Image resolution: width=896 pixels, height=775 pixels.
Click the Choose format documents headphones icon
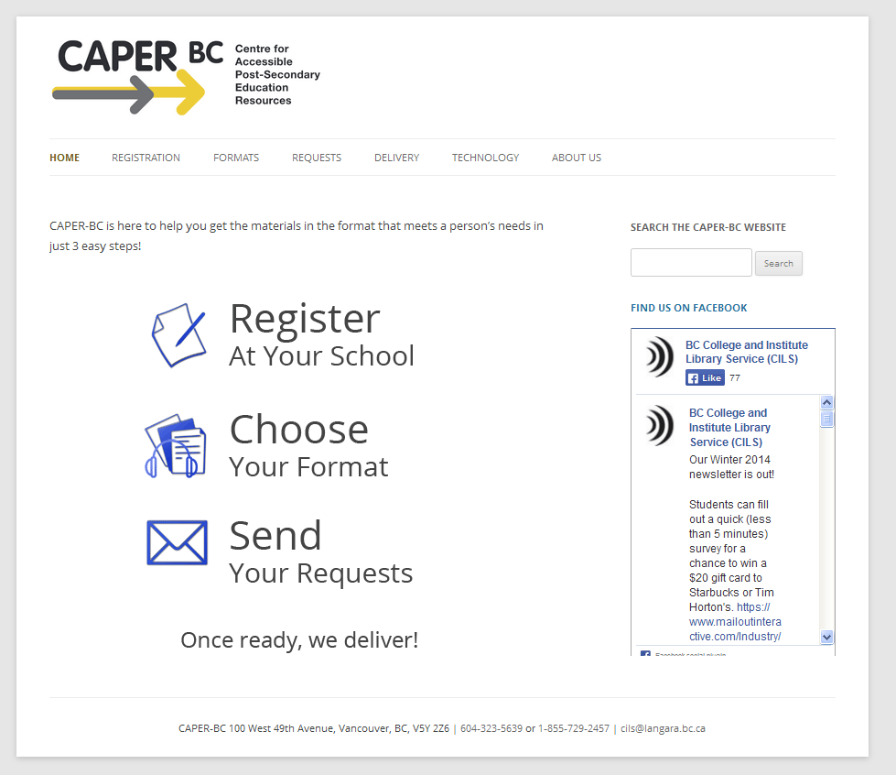pos(176,446)
